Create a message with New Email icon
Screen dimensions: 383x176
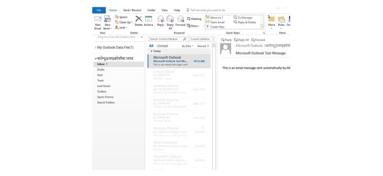click(x=98, y=22)
